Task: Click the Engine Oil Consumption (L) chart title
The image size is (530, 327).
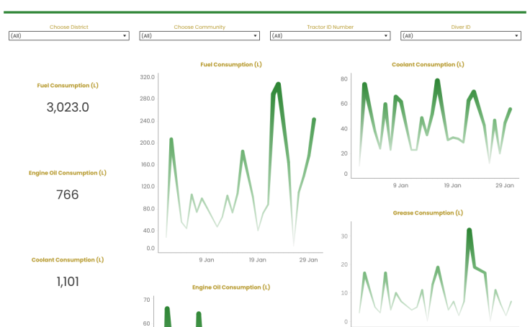Action: point(231,287)
